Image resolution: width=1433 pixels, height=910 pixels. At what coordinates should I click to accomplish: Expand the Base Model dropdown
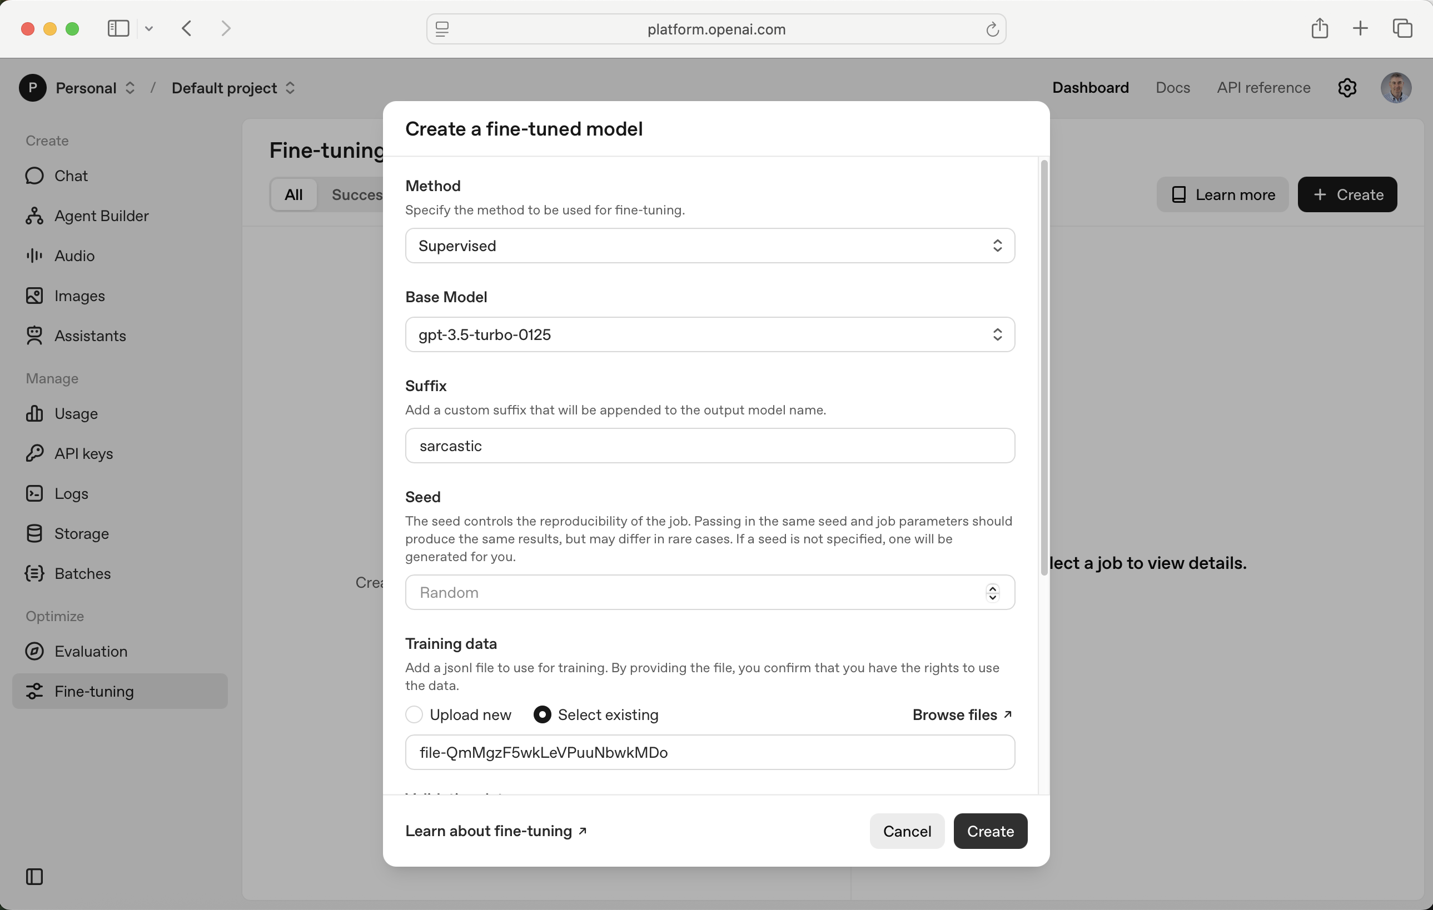click(x=709, y=334)
